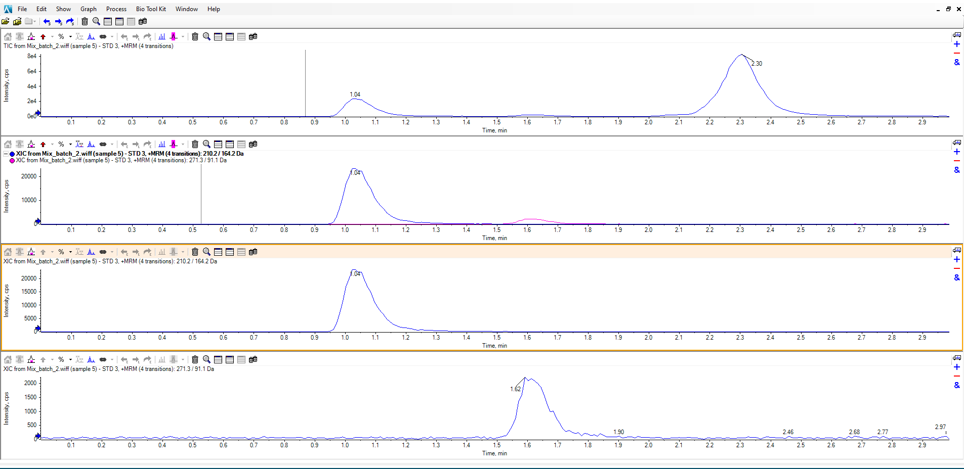Image resolution: width=964 pixels, height=469 pixels.
Task: Go to next sample with blue right arrow
Action: (x=59, y=21)
